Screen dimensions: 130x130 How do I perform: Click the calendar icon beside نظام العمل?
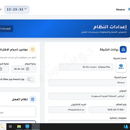pyautogui.click(x=32, y=99)
